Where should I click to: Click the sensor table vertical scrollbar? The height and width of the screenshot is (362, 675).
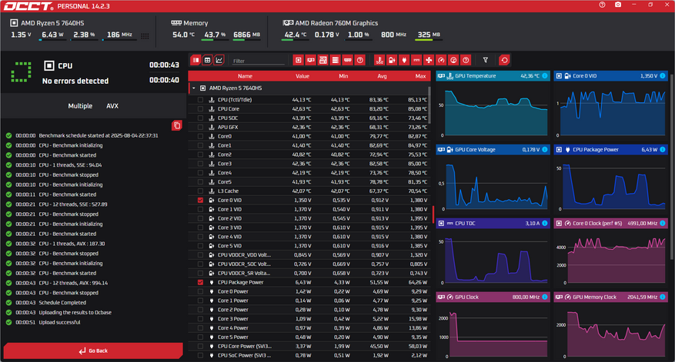point(429,105)
